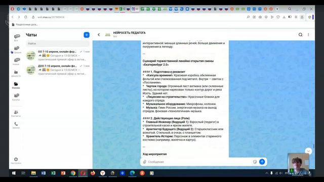This screenshot has height=182, width=324.
Task: Click the heart favorites icon in toolbar
Action: pos(278,17)
